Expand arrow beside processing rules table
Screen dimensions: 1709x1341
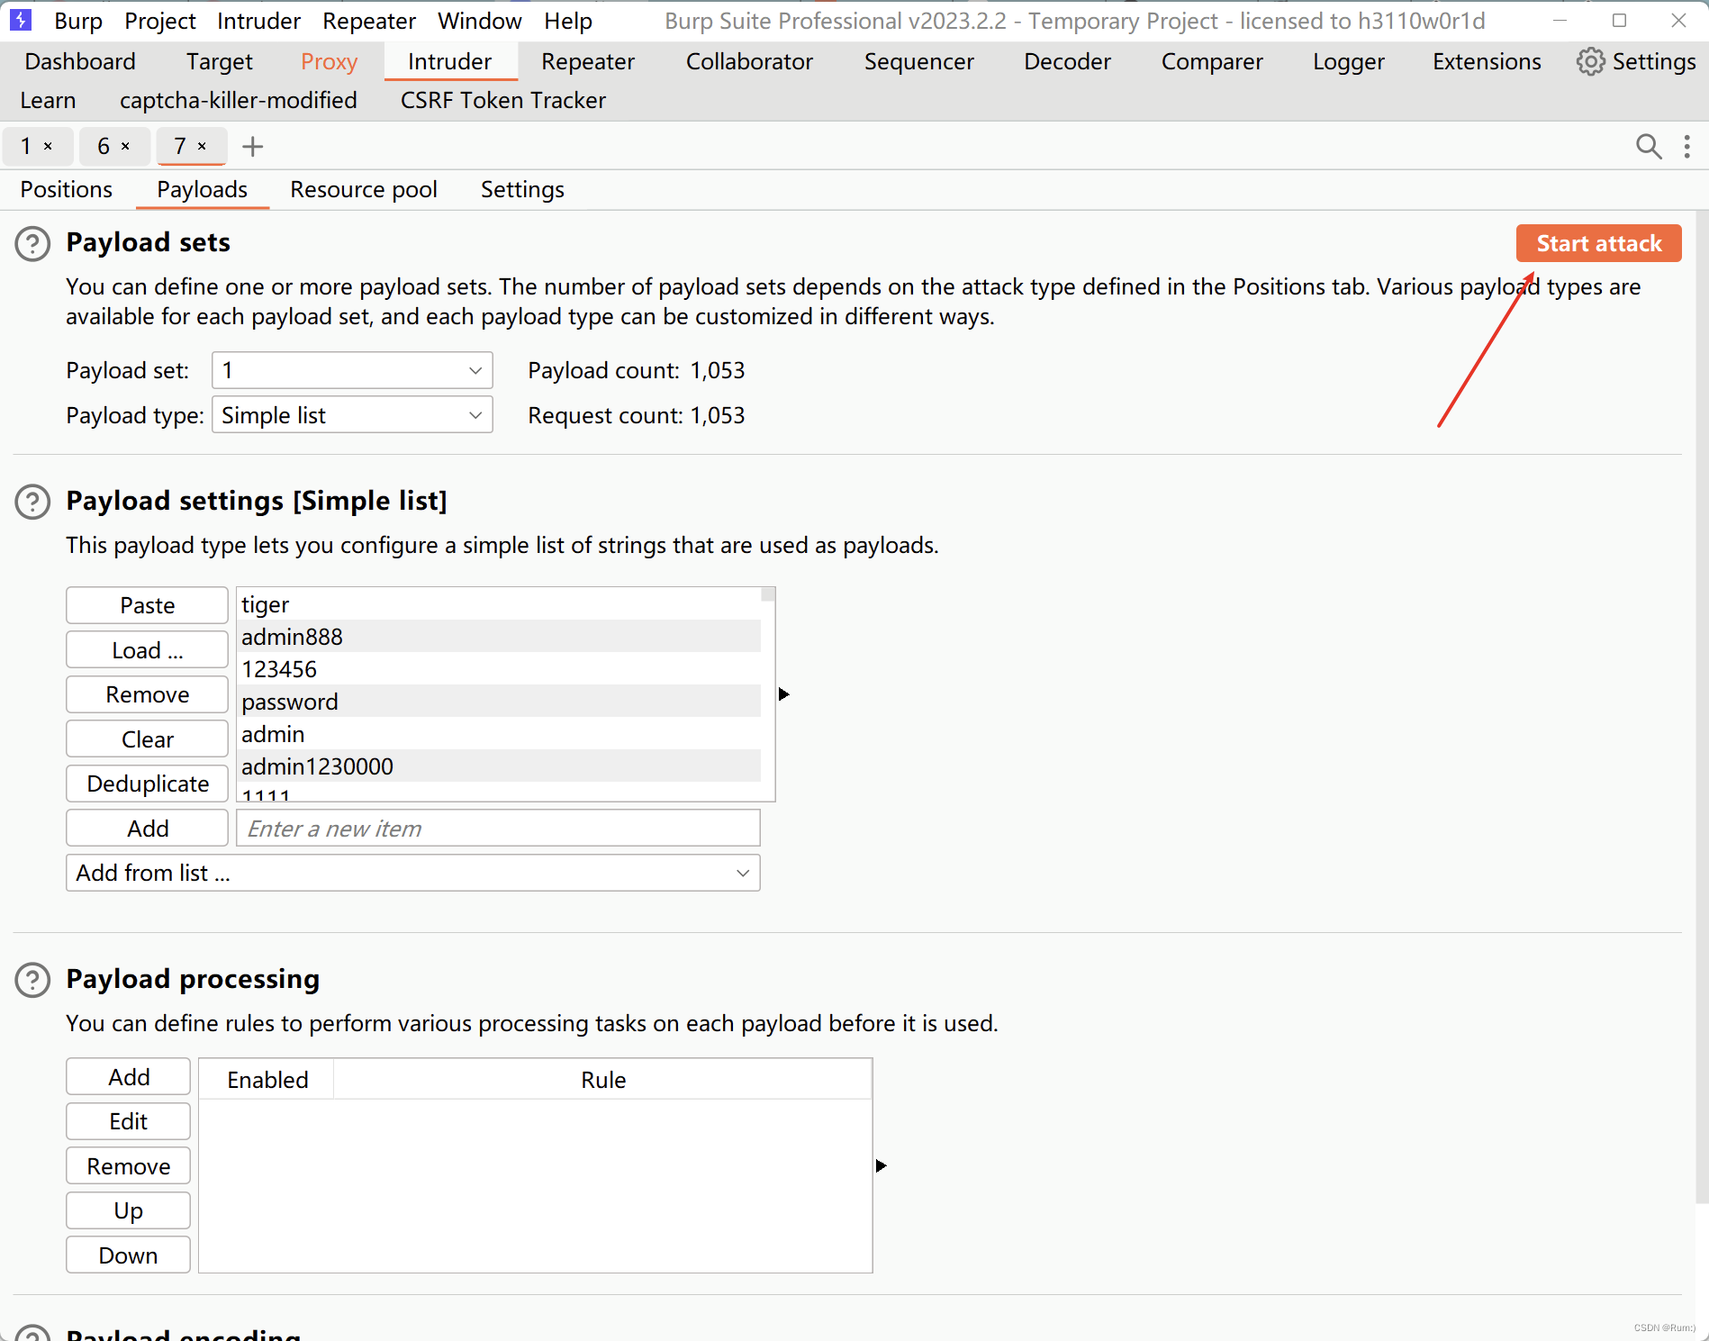pos(881,1166)
